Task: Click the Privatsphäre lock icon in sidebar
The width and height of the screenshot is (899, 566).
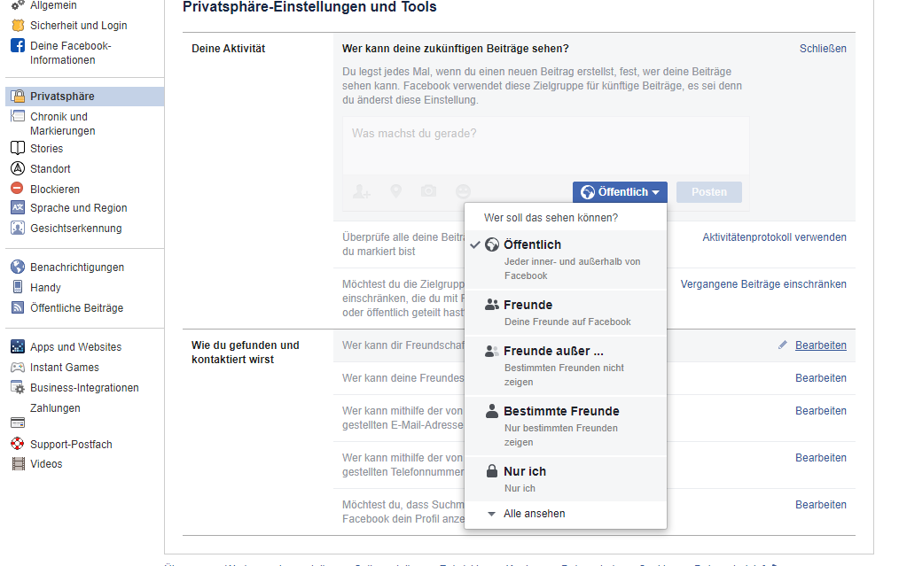Action: [17, 96]
